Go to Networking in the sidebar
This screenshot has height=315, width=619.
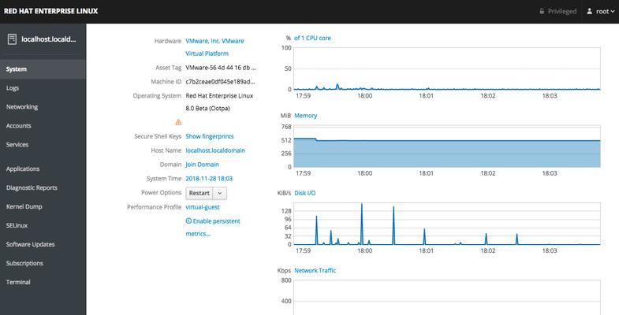tap(43, 107)
